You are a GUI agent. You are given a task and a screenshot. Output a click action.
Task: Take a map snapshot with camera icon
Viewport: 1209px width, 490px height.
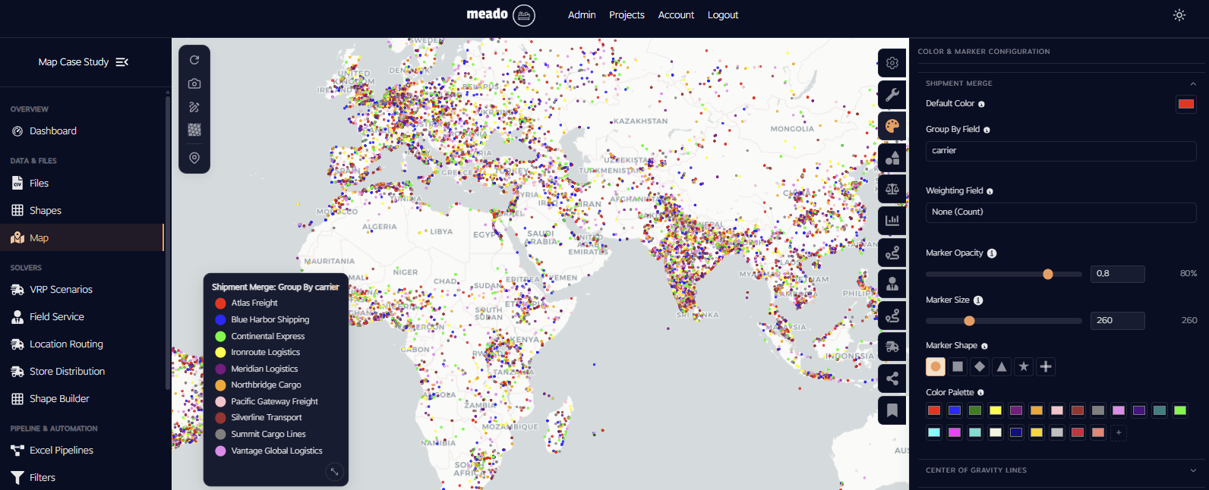(194, 83)
